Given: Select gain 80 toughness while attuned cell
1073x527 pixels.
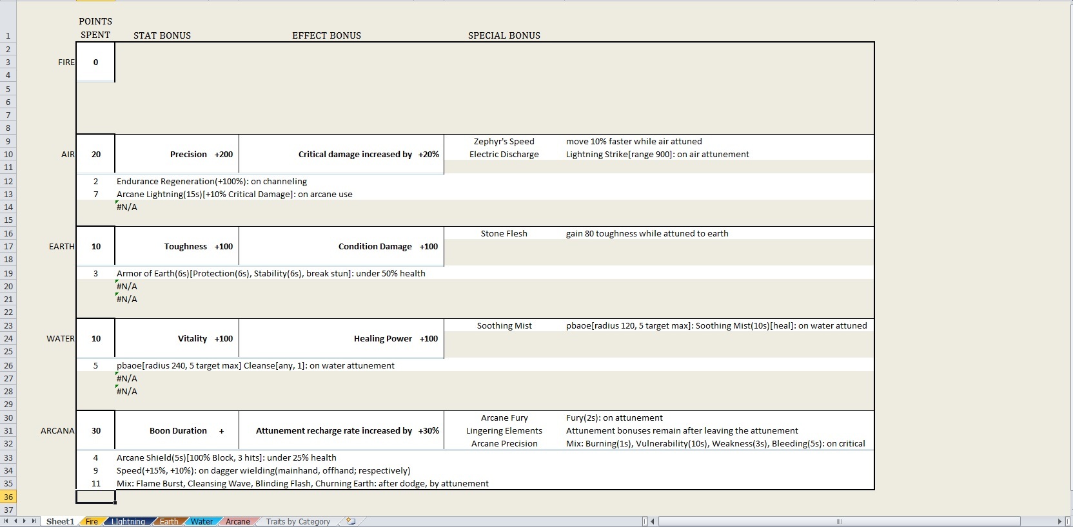Looking at the screenshot, I should (x=647, y=233).
